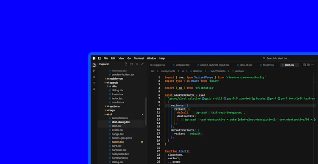The width and height of the screenshot is (318, 164).
Task: Switch to the footer.tsx editor tab
Action: [267, 65]
